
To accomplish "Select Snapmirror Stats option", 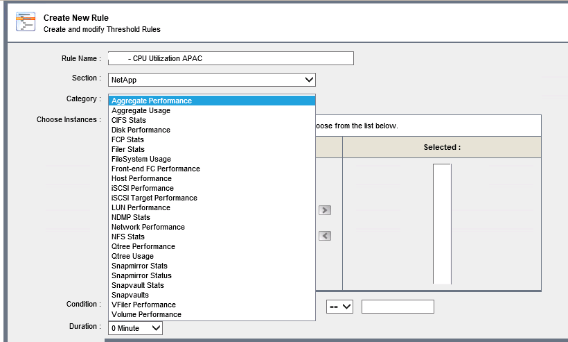I will pyautogui.click(x=212, y=266).
